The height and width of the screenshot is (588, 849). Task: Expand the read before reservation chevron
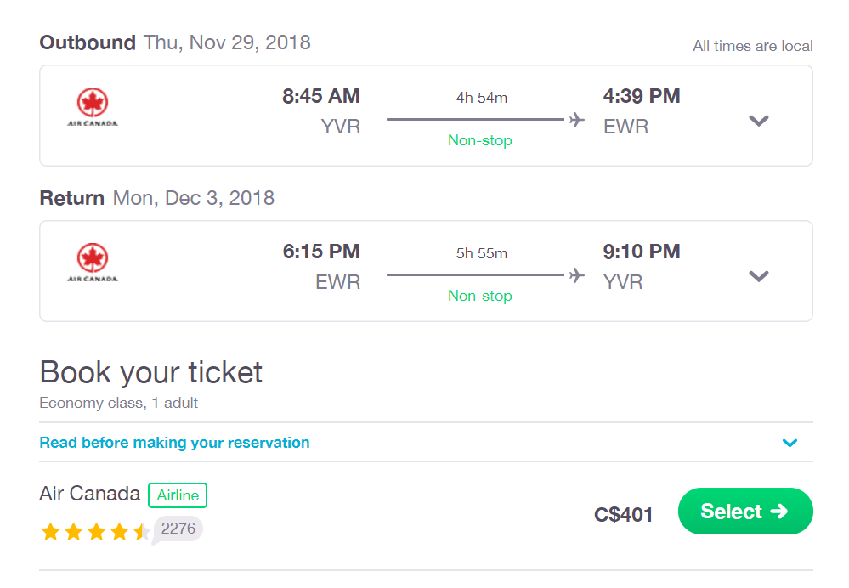click(x=790, y=443)
